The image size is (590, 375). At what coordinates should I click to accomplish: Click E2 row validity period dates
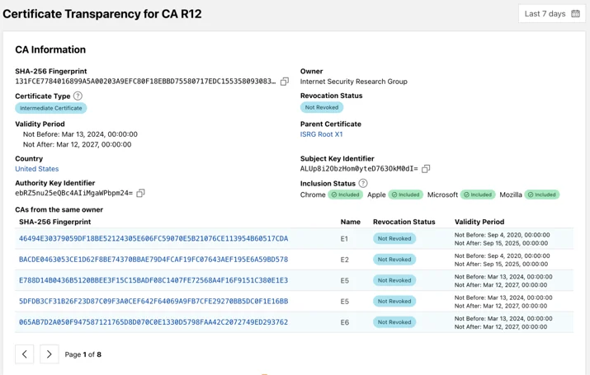point(502,260)
